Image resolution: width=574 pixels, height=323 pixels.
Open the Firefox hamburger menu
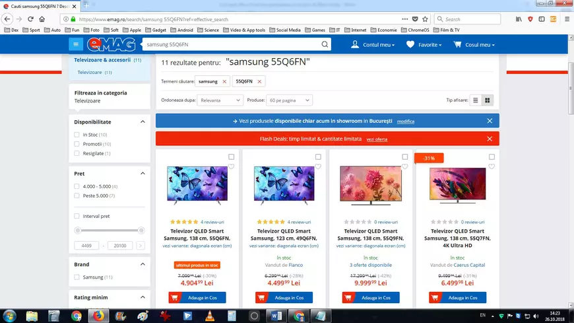click(567, 19)
